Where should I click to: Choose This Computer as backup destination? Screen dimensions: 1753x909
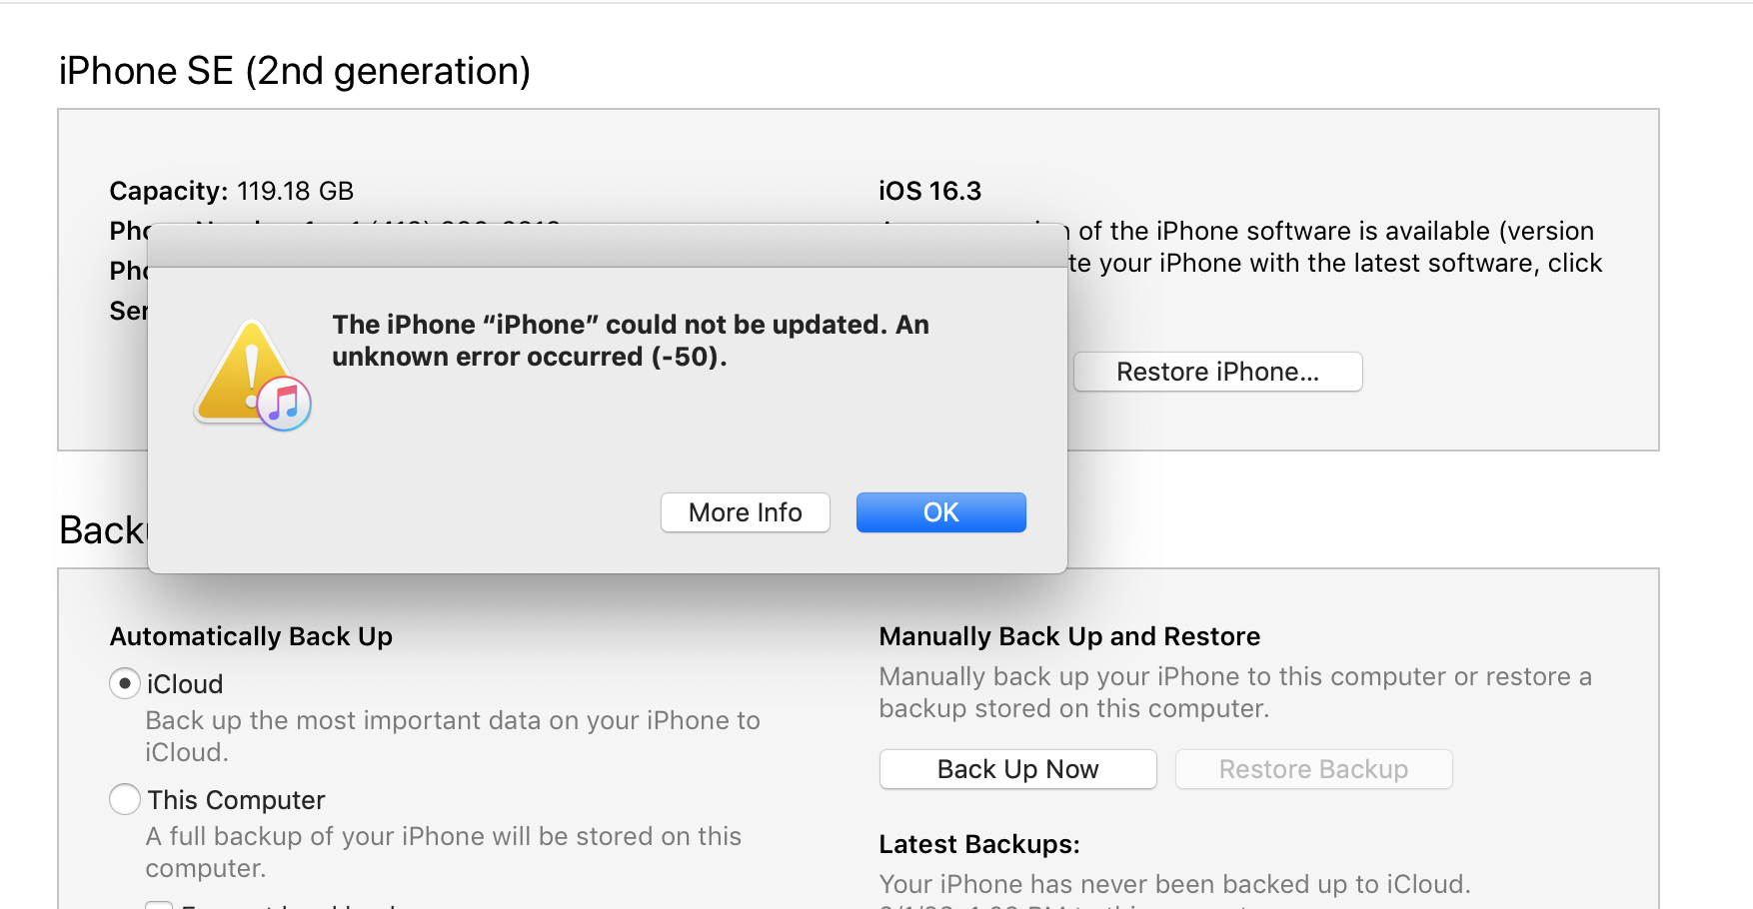click(x=124, y=799)
